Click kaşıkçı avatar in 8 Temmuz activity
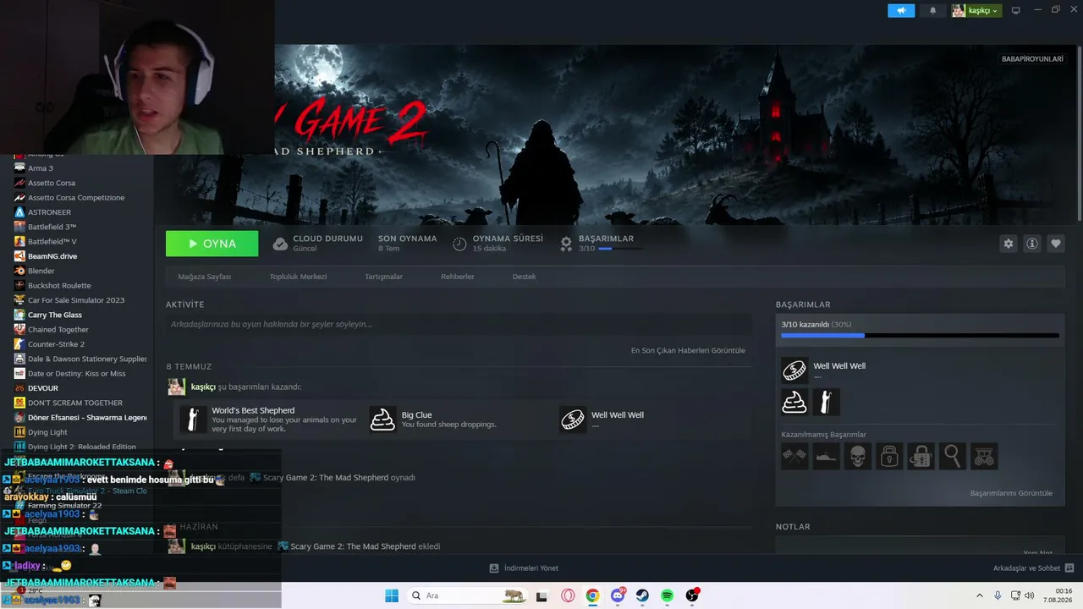Image resolution: width=1083 pixels, height=609 pixels. pyautogui.click(x=176, y=387)
